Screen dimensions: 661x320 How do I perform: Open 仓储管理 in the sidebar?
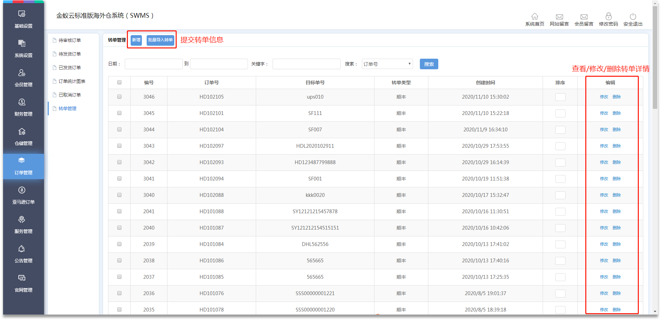pos(23,136)
